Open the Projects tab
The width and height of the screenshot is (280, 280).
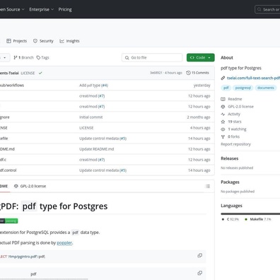(16, 41)
